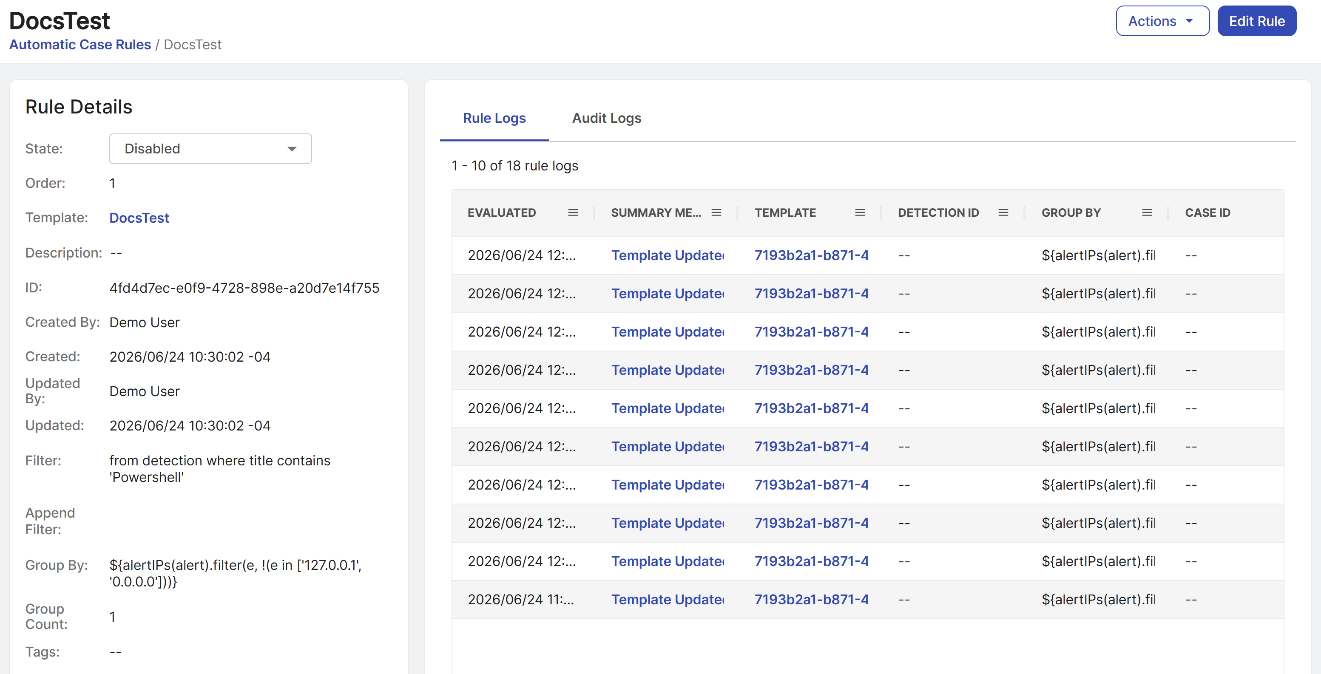Click the evaluated time in the 11: row
This screenshot has height=674, width=1321.
click(520, 599)
